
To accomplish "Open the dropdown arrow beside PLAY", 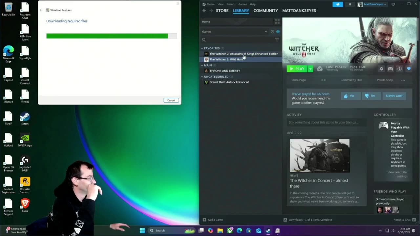I will tap(310, 69).
